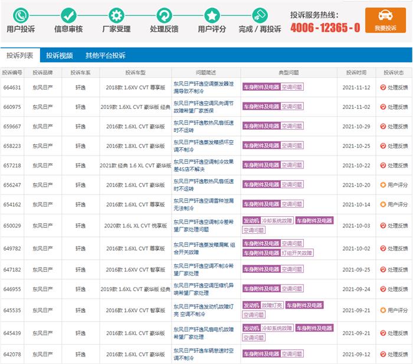Image resolution: width=413 pixels, height=364 pixels.
Task: Click status icon for complaint 658223
Action: coord(383,145)
